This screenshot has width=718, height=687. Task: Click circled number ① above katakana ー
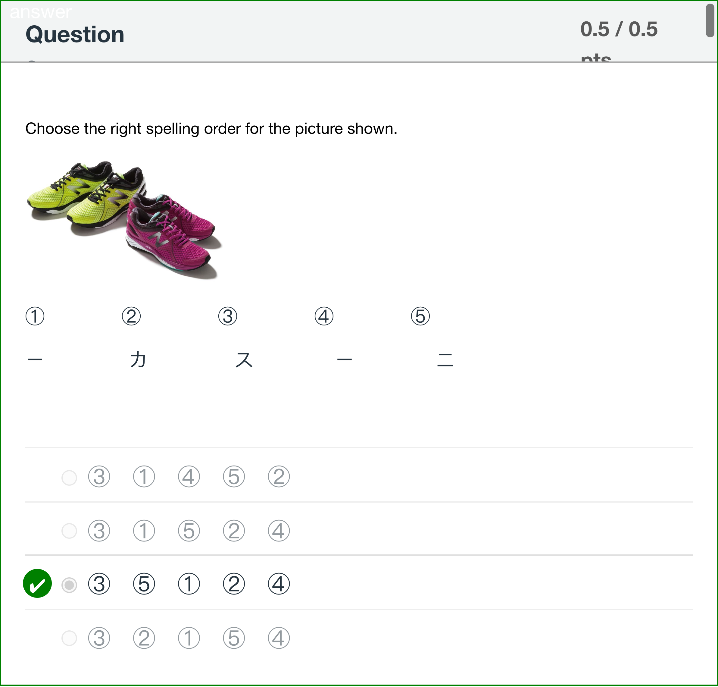[x=35, y=316]
